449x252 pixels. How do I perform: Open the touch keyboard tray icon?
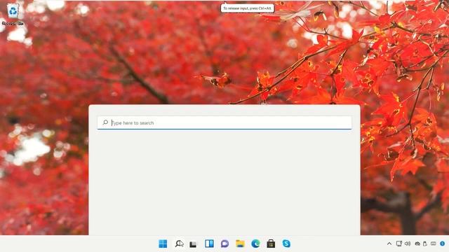434,244
